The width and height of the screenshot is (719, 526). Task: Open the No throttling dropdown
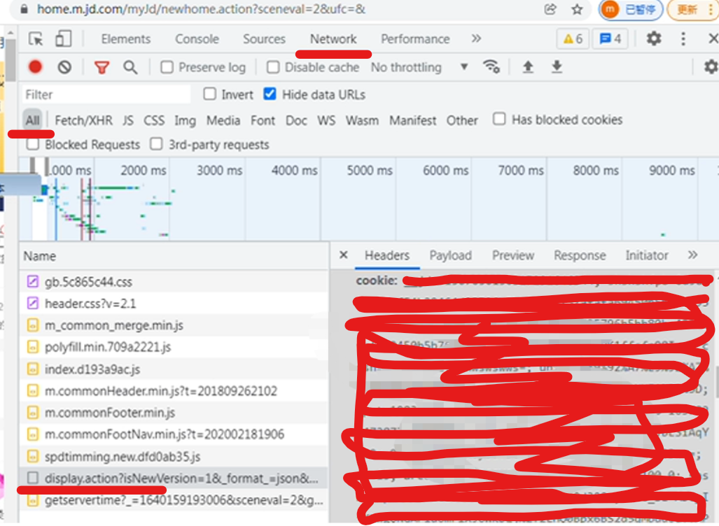click(414, 67)
